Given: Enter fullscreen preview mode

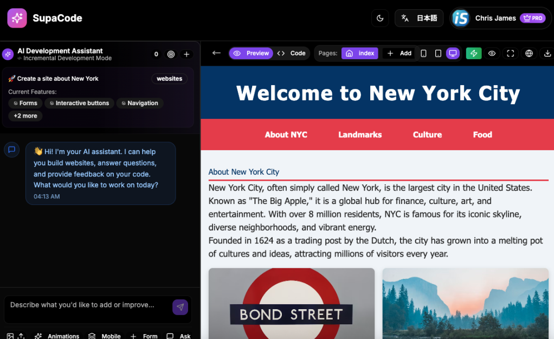Looking at the screenshot, I should coord(511,53).
